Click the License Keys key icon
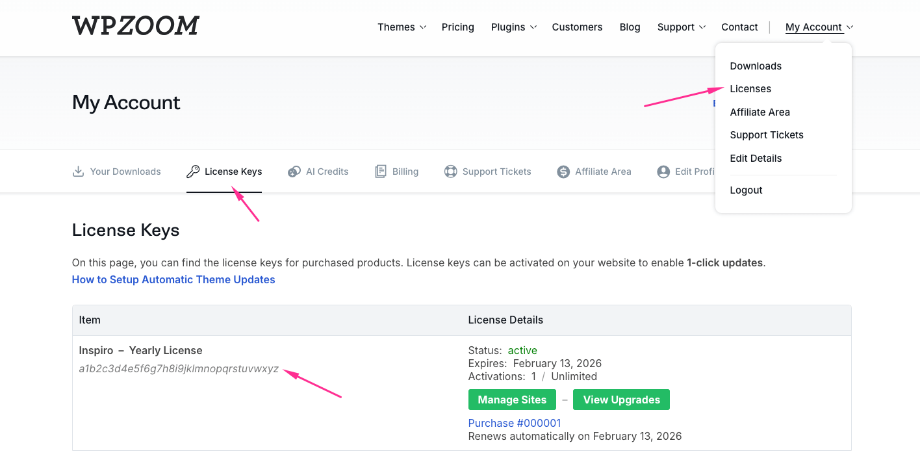 [193, 172]
